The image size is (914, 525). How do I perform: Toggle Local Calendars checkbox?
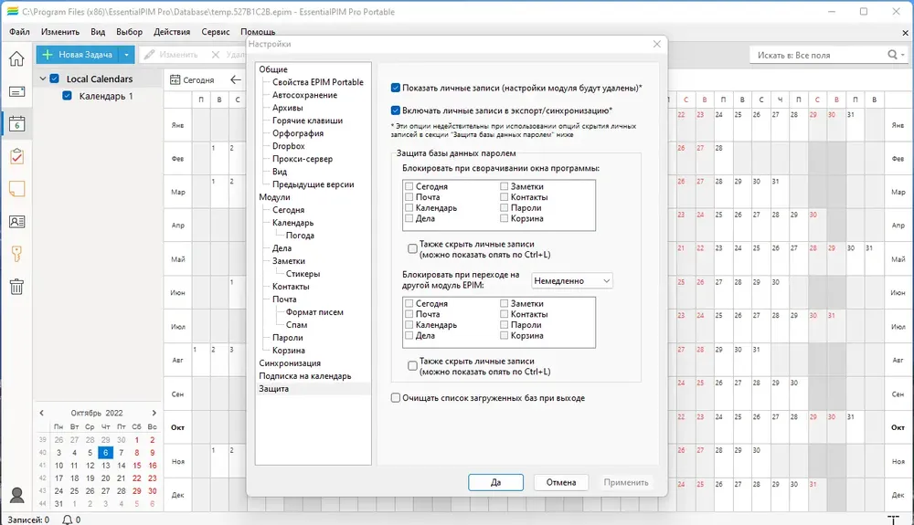tap(54, 79)
